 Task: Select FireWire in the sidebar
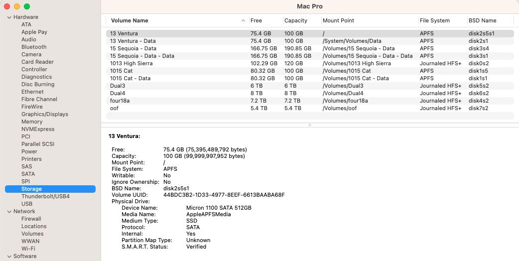tap(32, 107)
